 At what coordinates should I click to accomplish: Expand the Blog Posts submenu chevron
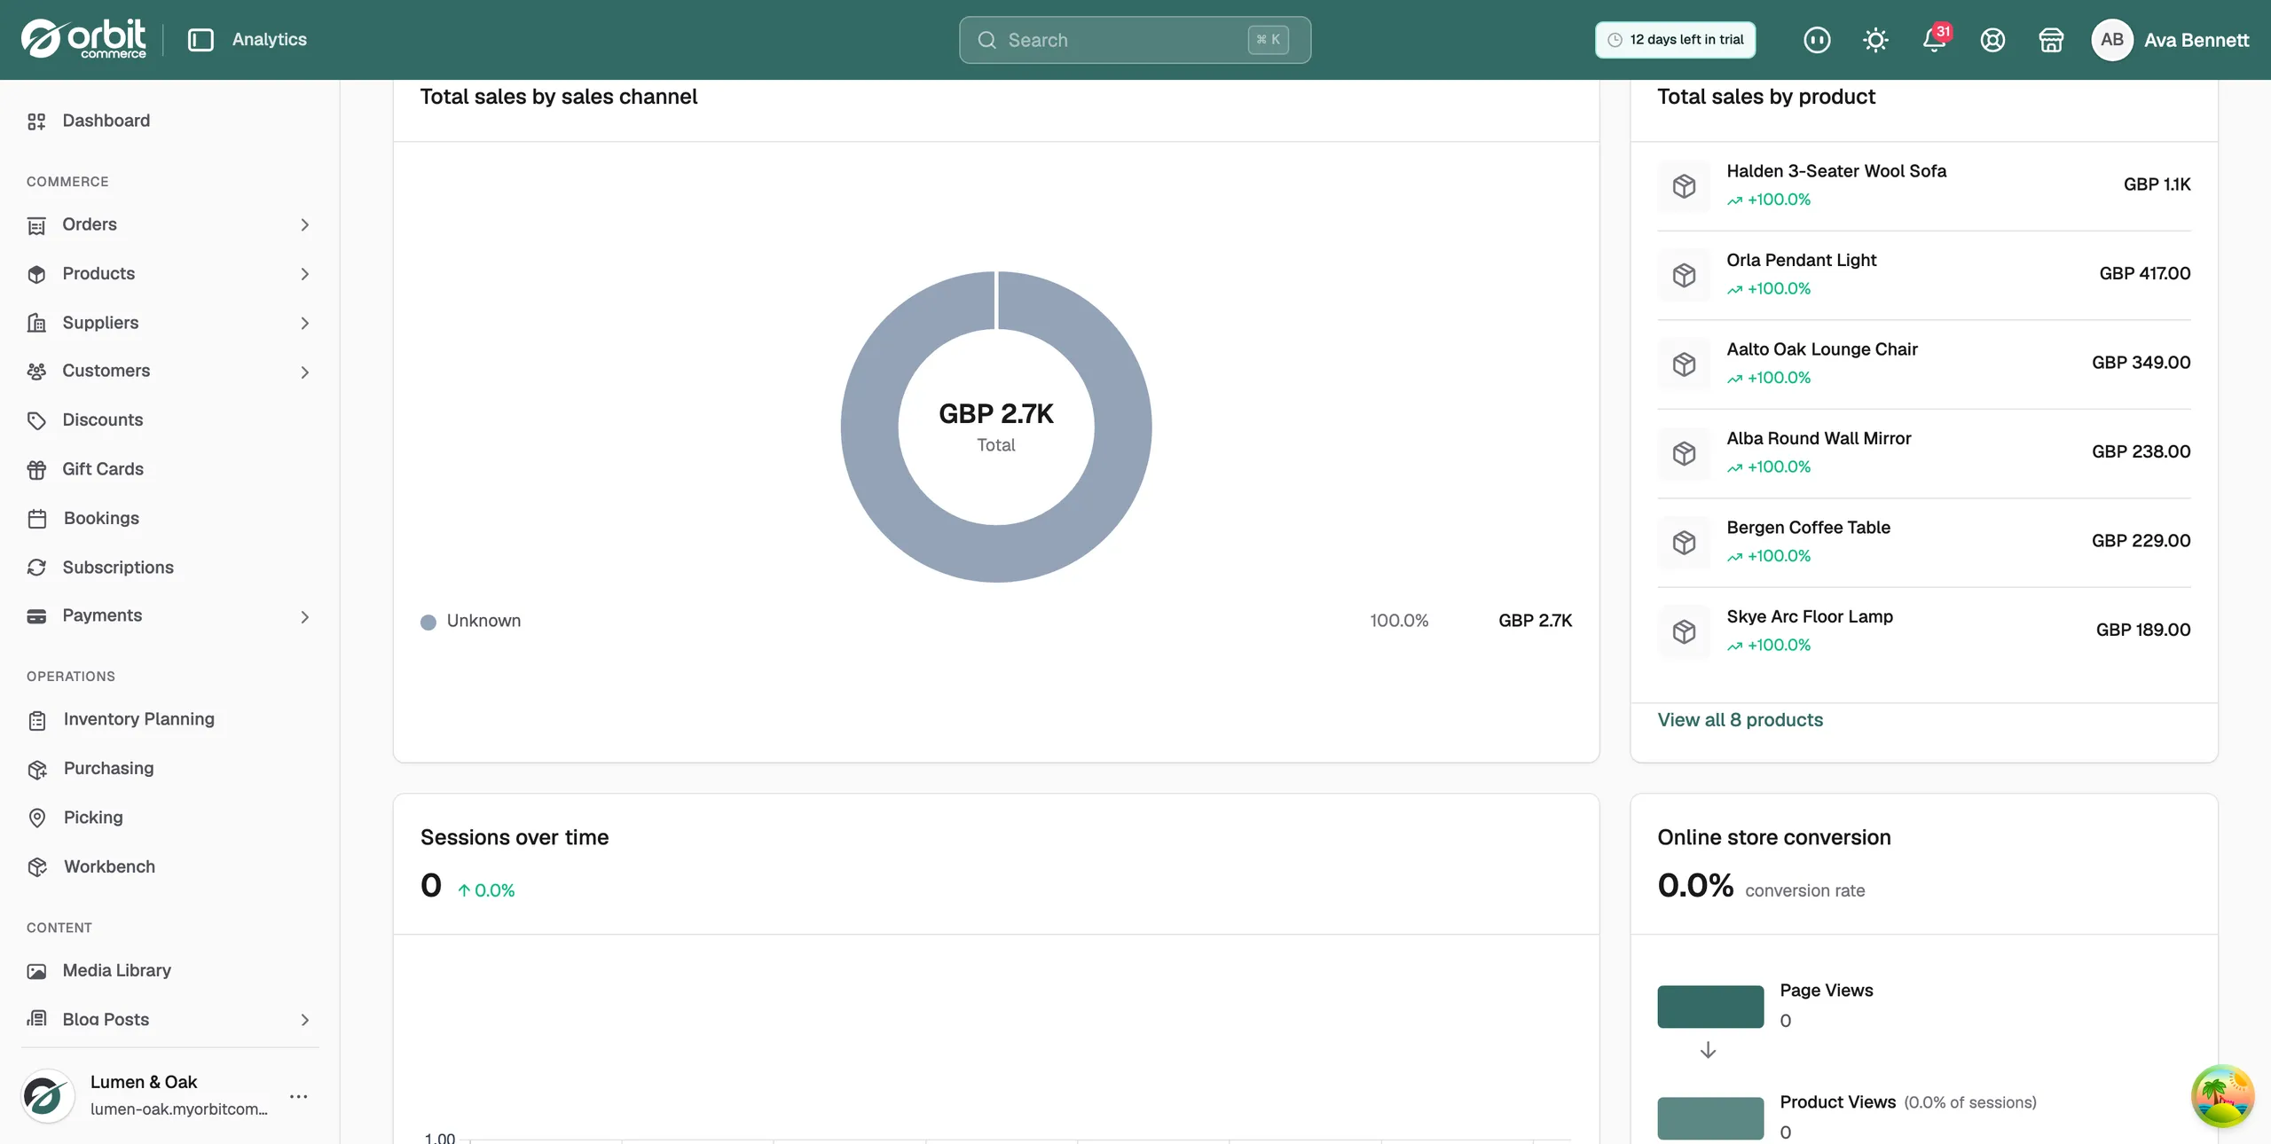pyautogui.click(x=305, y=1020)
